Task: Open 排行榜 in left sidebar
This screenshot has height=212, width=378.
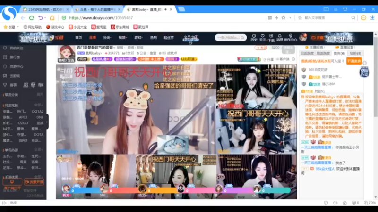Action: point(11,57)
